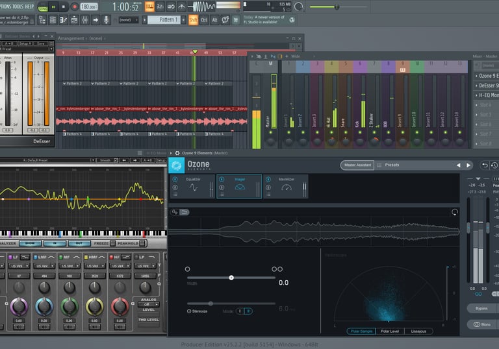Viewport: 499px width, 349px height.
Task: Click the Bypass button in Ozone
Action: [x=481, y=308]
